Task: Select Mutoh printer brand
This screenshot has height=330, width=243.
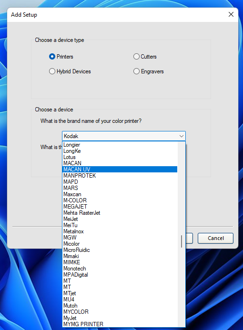Action: coord(120,306)
